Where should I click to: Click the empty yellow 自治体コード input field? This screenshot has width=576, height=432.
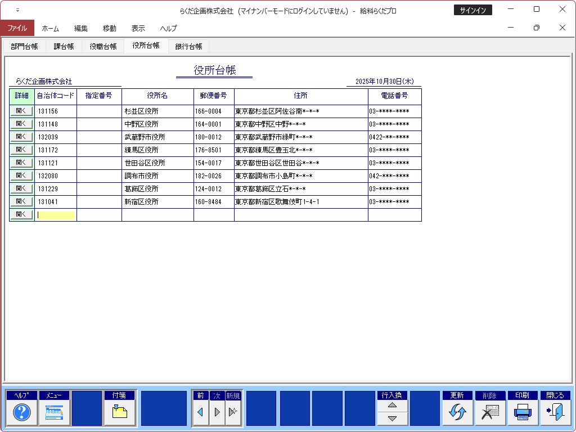point(56,215)
